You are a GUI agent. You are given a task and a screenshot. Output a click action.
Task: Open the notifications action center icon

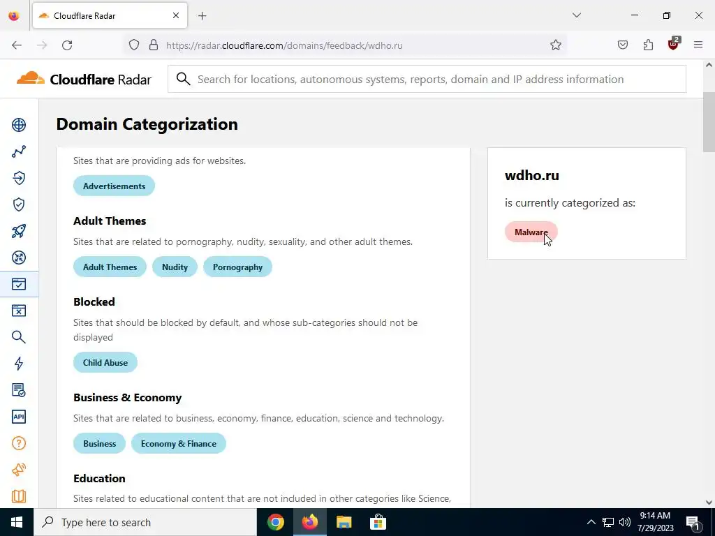tap(693, 522)
